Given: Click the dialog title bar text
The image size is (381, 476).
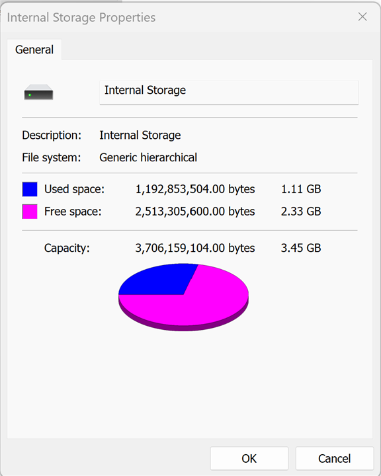Looking at the screenshot, I should (81, 18).
